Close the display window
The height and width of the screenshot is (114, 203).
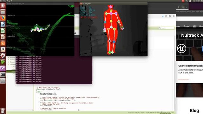(81, 4)
